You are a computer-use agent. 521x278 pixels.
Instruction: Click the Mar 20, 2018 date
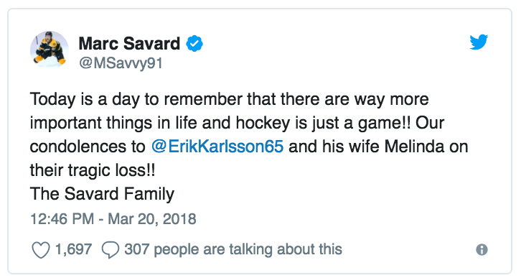pos(152,219)
